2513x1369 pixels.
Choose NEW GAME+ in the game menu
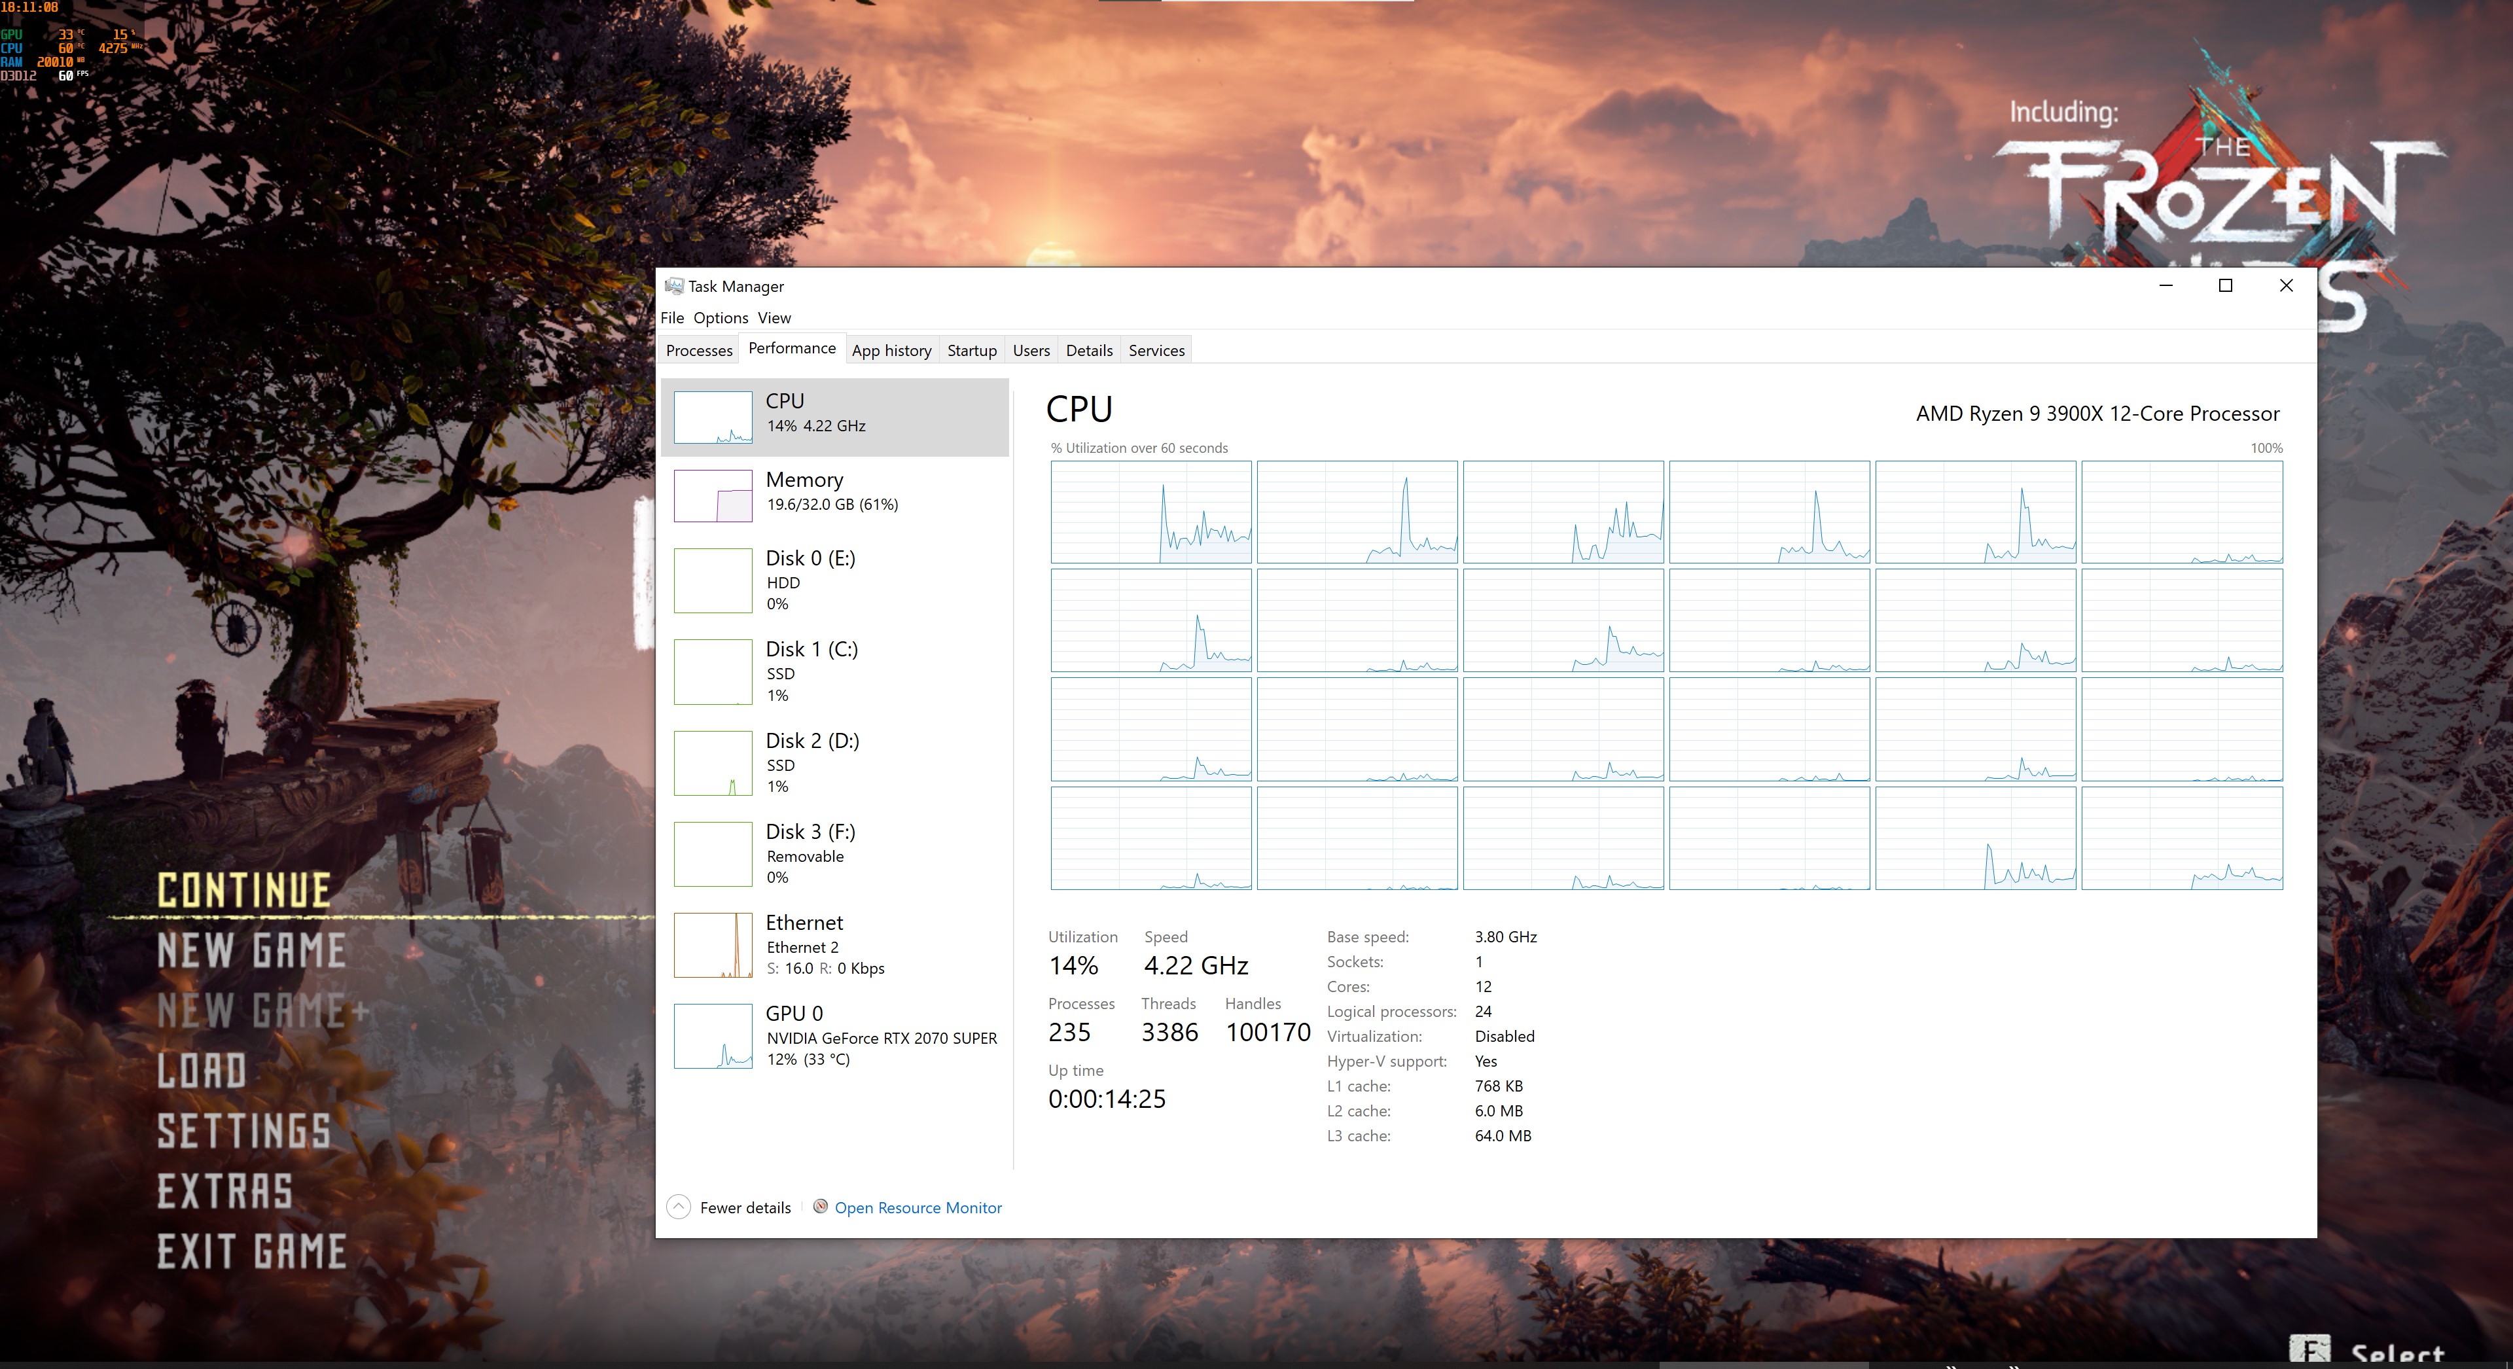263,1010
